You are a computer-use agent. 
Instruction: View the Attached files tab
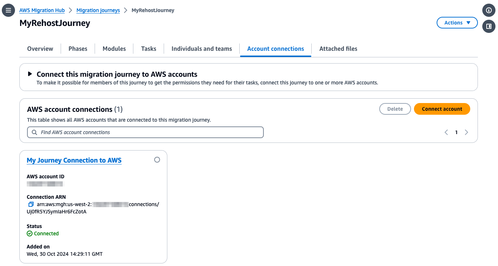(338, 49)
